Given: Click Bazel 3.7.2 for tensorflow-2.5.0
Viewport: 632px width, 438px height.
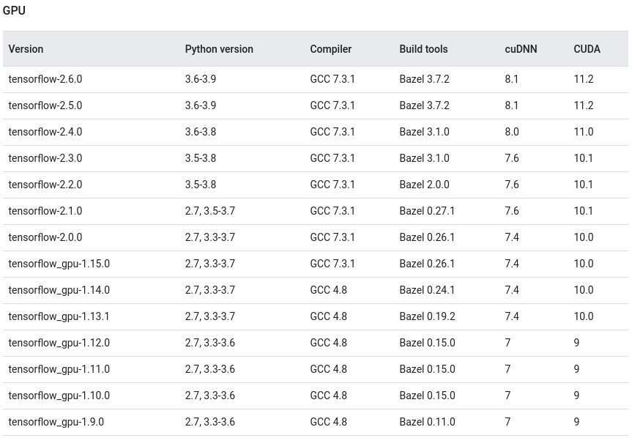Looking at the screenshot, I should (425, 105).
